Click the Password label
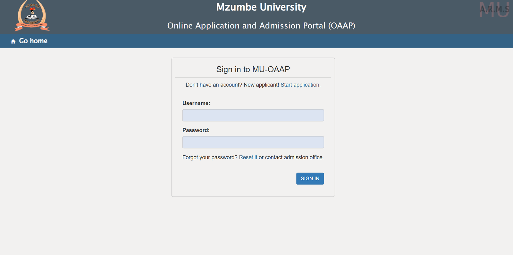The width and height of the screenshot is (513, 255). pos(196,130)
